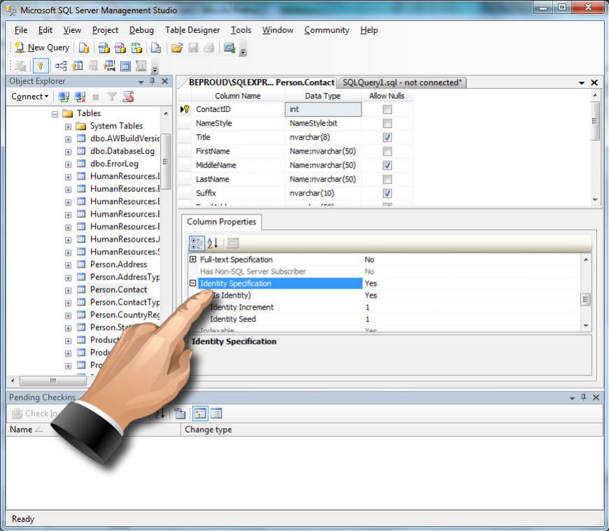Collapse the Identity Specification property

tap(193, 284)
